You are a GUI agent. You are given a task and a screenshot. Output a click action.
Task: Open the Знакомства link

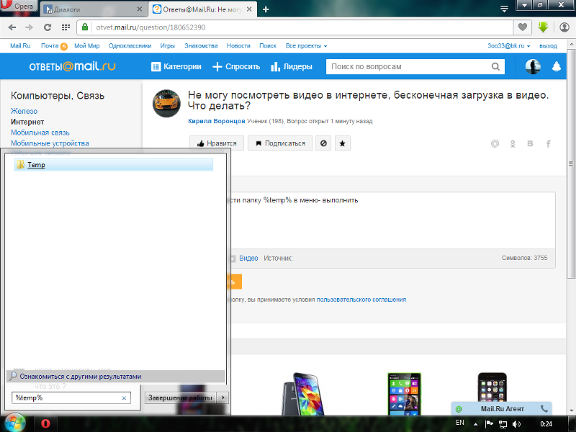pyautogui.click(x=201, y=46)
